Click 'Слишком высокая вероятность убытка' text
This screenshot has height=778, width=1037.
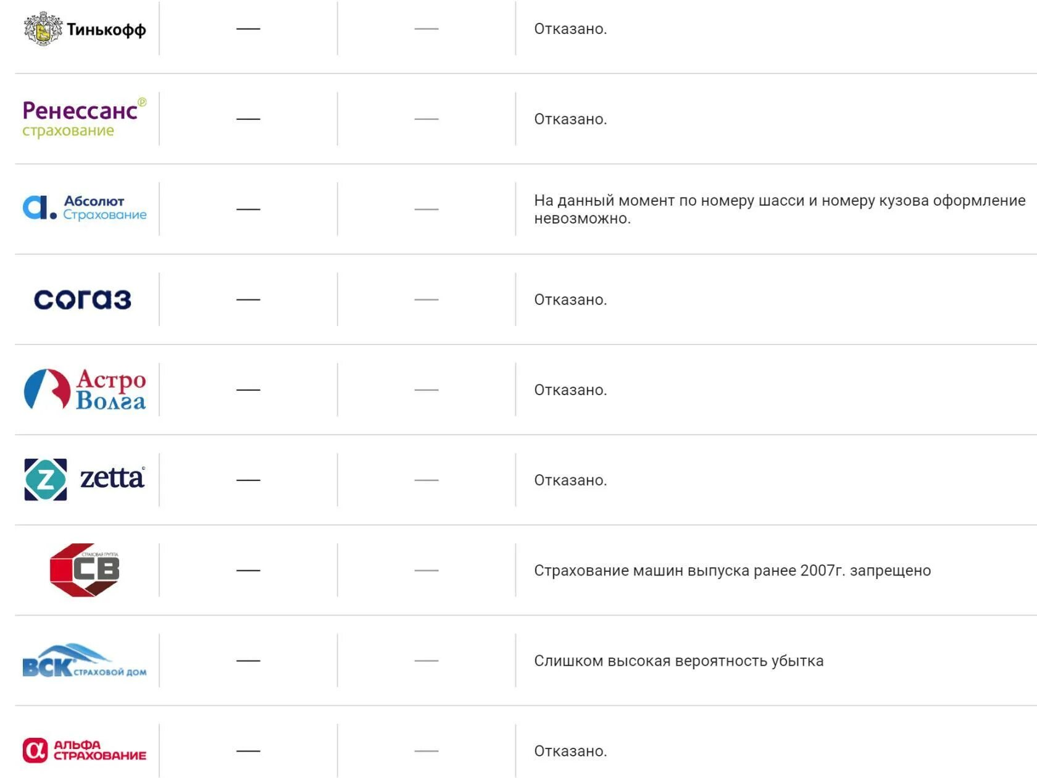[678, 661]
